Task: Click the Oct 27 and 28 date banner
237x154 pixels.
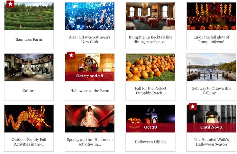Action: coord(90,76)
